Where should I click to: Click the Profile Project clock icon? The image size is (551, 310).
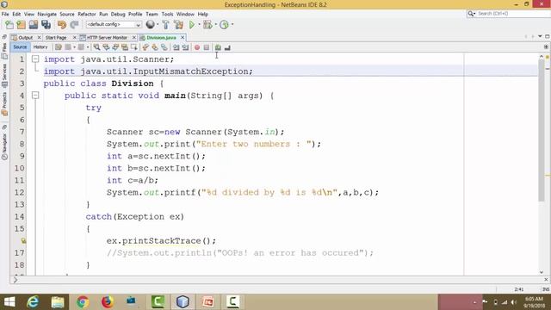point(224,25)
